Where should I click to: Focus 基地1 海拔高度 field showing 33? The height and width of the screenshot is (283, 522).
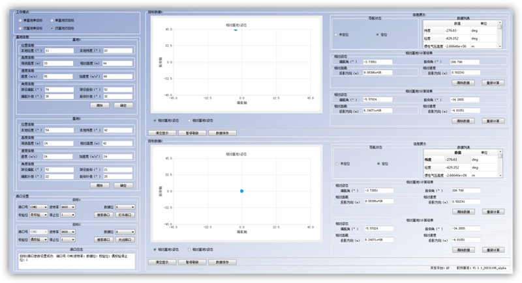(58, 63)
